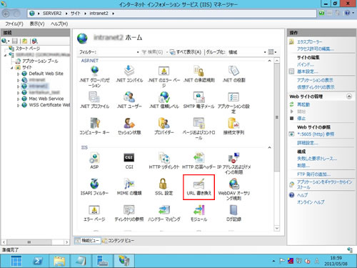Select スタート ページ in the connections tree
Viewport: 357px width, 268px height.
click(28, 49)
